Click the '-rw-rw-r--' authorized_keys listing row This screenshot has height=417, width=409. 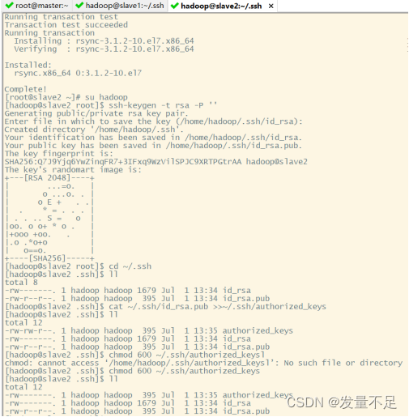pyautogui.click(x=149, y=331)
